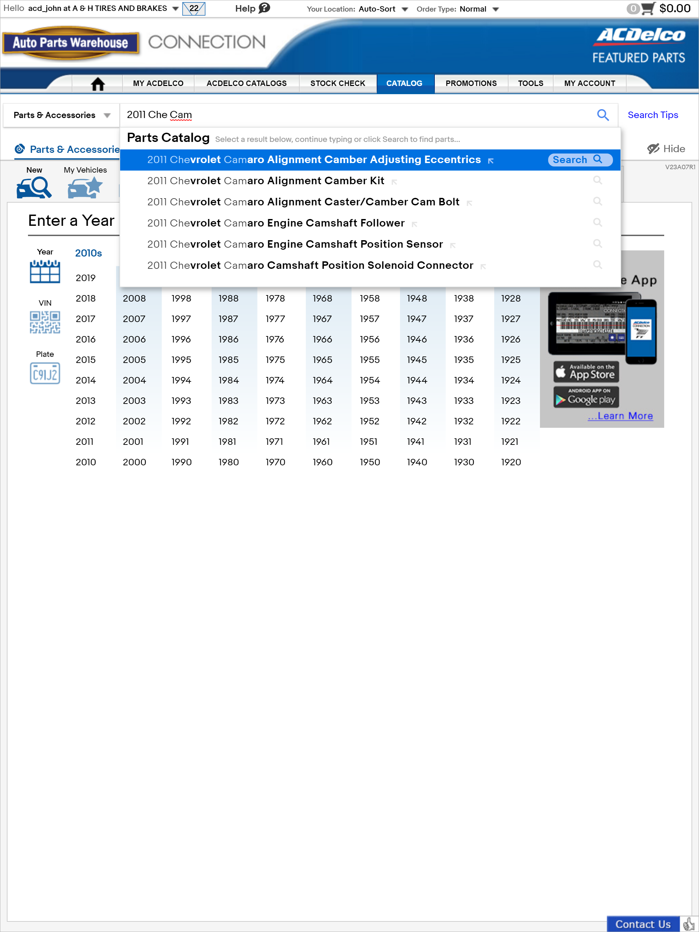Open the Your Location Auto-Sort dropdown

coord(383,9)
